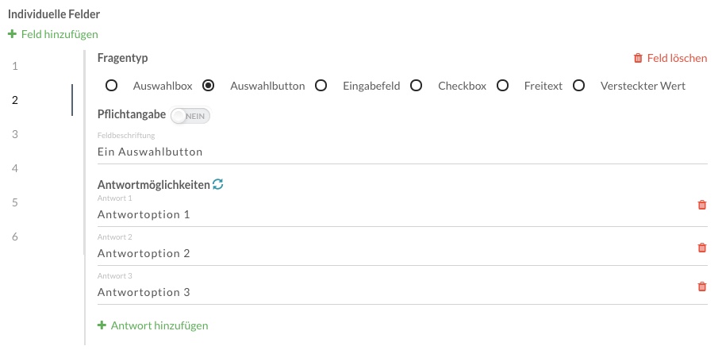Screen dimensions: 722x350
Task: Focus the Feldbeschriftung text input
Action: (x=402, y=152)
